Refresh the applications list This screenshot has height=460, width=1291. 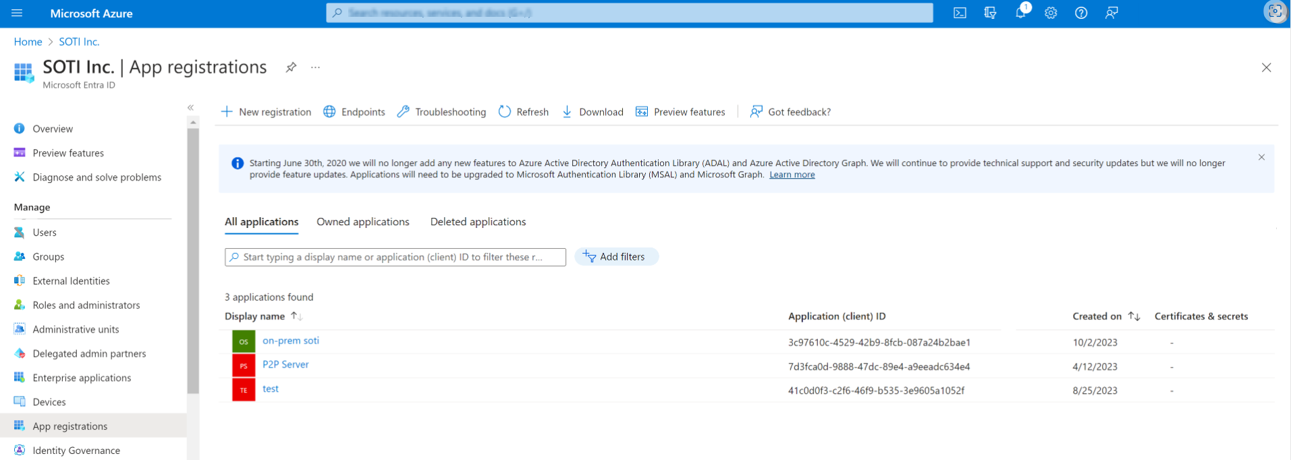tap(524, 112)
